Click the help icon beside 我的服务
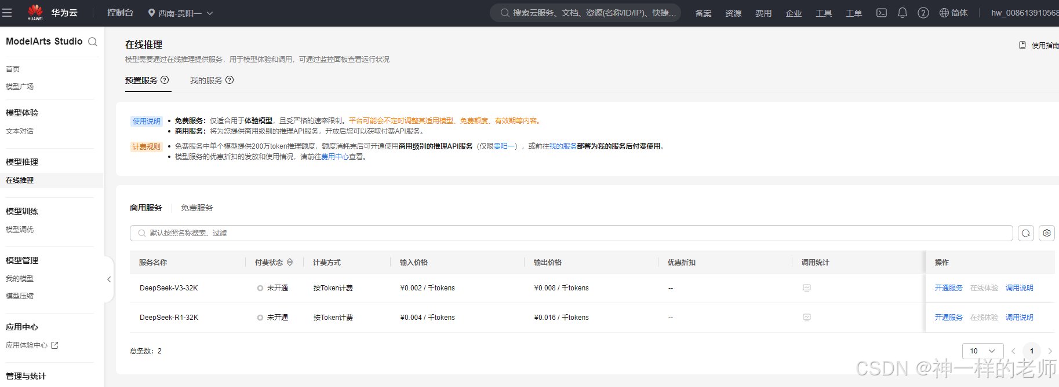The width and height of the screenshot is (1059, 387). tap(230, 80)
